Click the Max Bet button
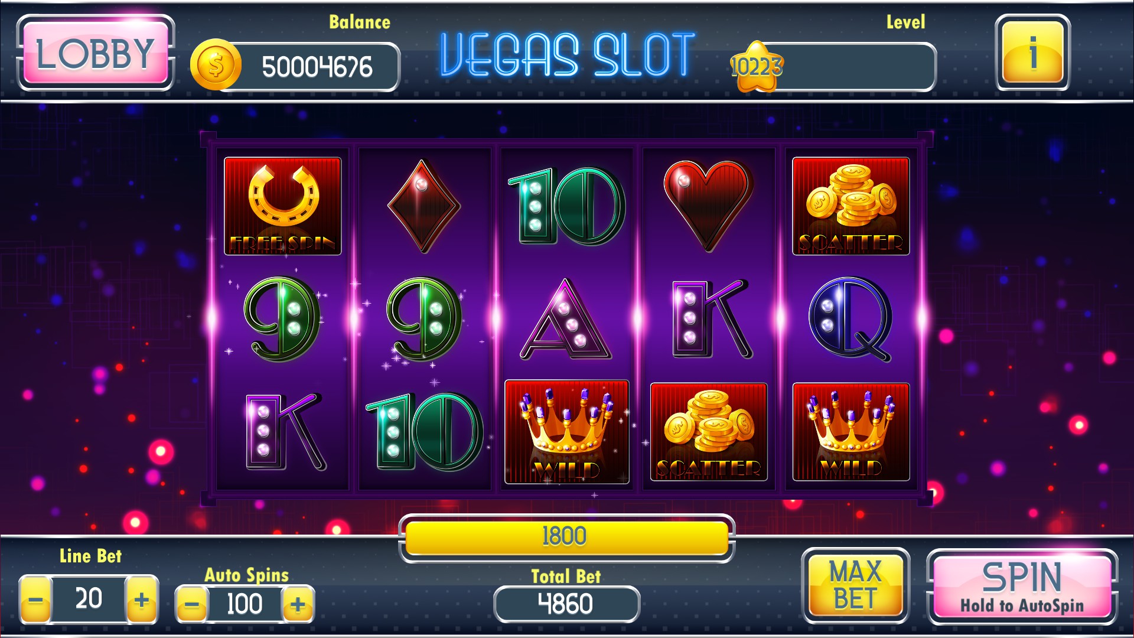Viewport: 1134px width, 638px height. point(855,585)
